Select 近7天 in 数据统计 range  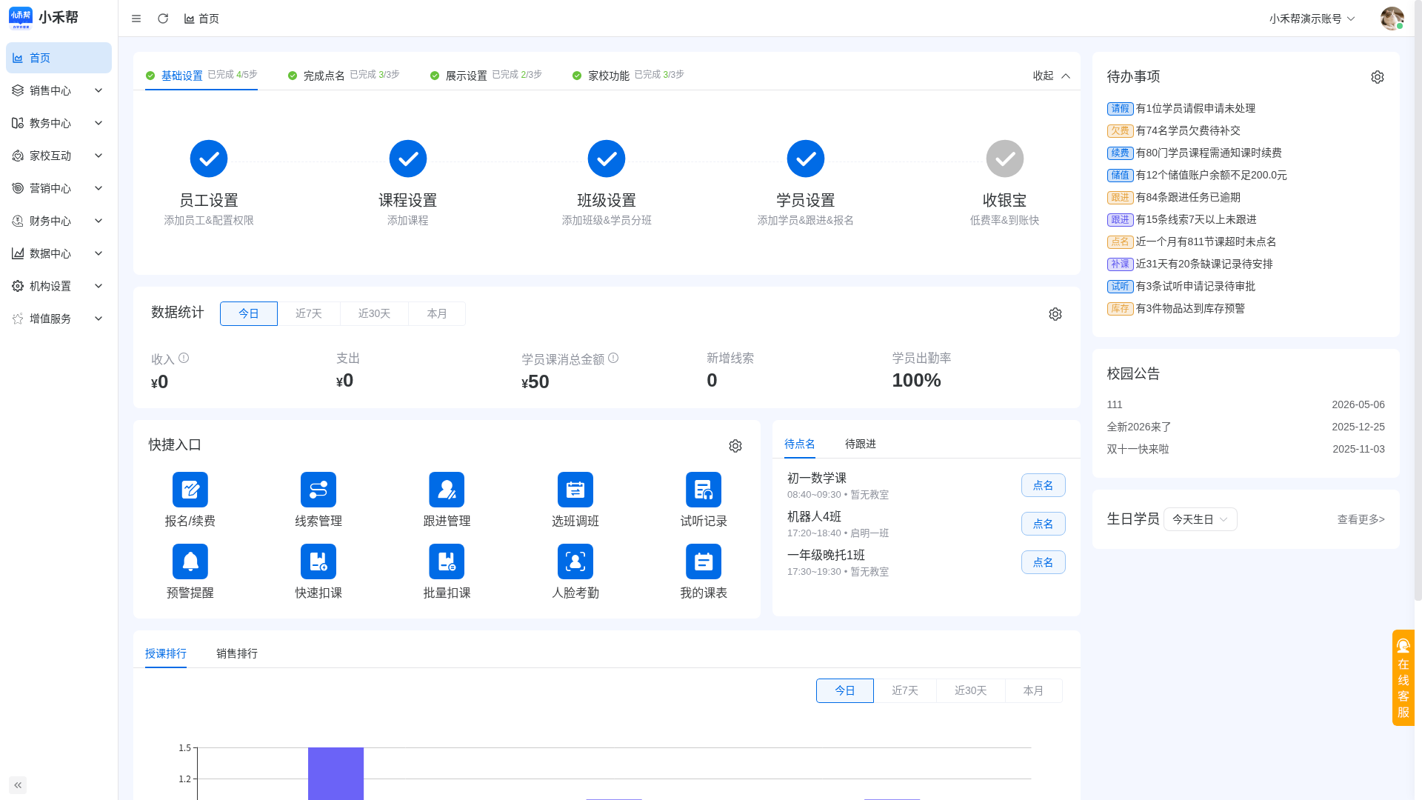pos(309,313)
